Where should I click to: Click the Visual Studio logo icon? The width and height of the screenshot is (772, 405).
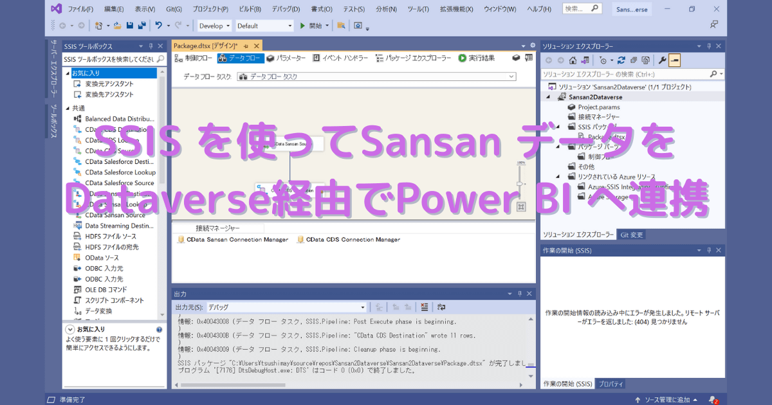pos(56,9)
